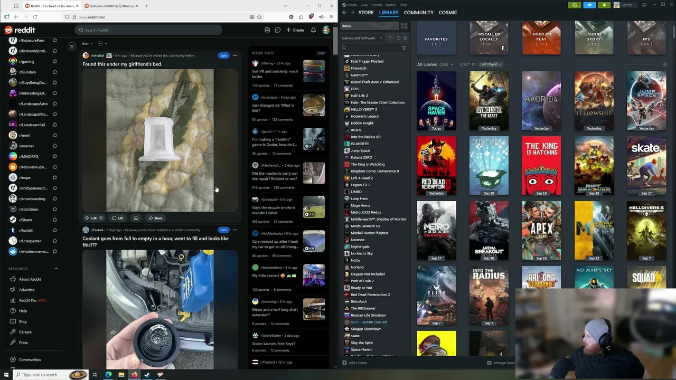Favorite r/nope with its star
Image resolution: width=676 pixels, height=380 pixels.
(x=54, y=178)
